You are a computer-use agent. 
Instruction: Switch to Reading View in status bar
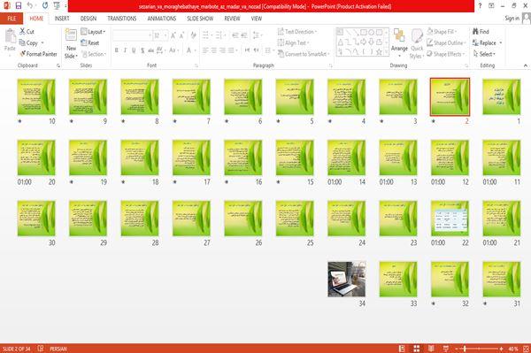click(431, 349)
